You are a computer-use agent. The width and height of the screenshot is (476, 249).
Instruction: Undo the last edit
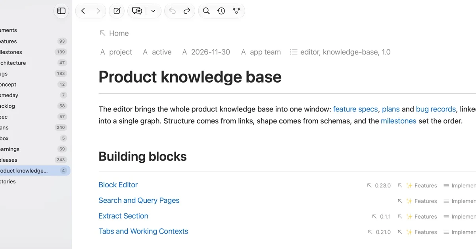click(x=172, y=11)
